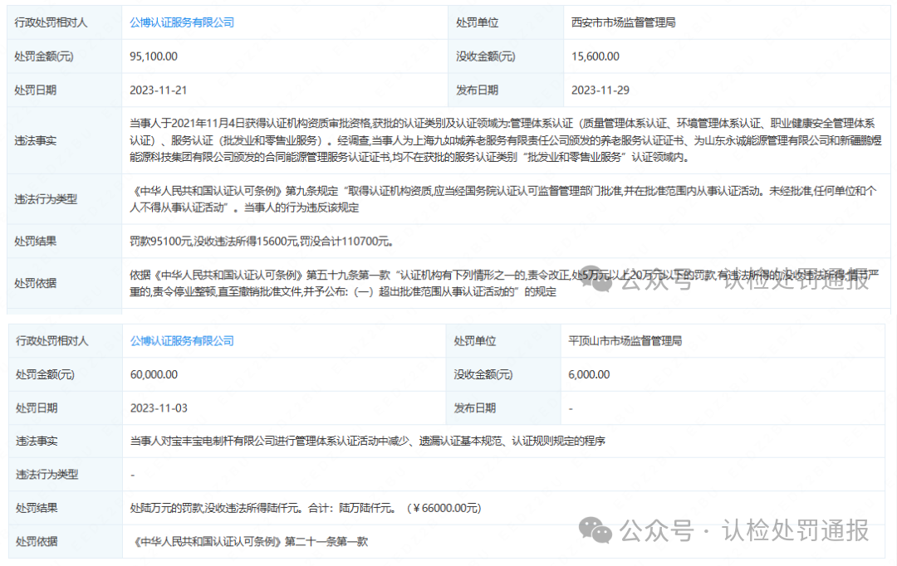Select penalty date 2023-11-21
This screenshot has height=566, width=897.
pyautogui.click(x=158, y=90)
